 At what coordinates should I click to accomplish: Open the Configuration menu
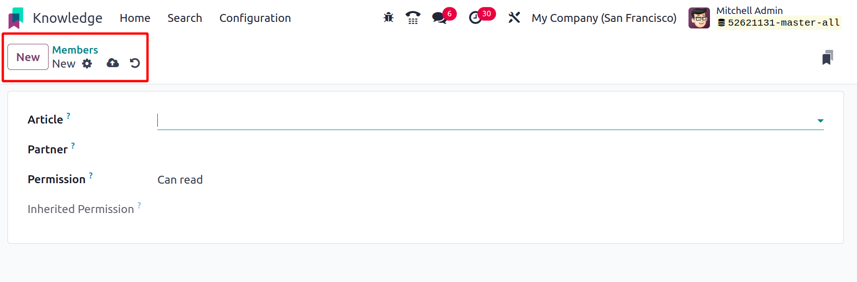[x=255, y=18]
